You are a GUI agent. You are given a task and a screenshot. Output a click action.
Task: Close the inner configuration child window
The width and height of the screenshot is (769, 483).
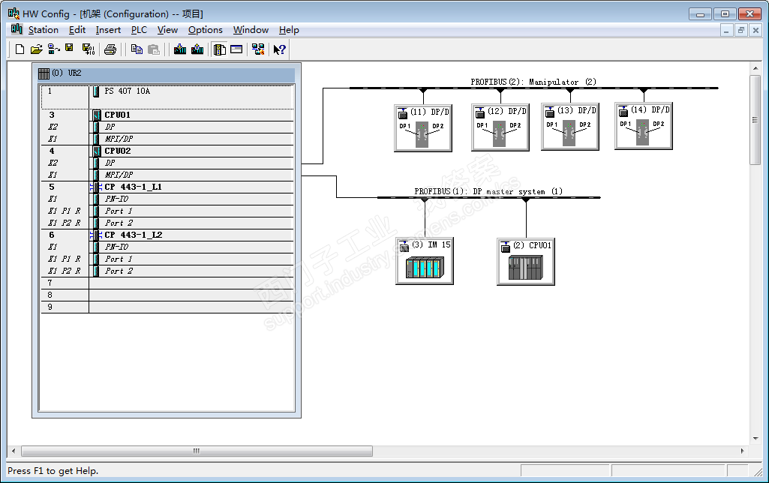point(755,31)
